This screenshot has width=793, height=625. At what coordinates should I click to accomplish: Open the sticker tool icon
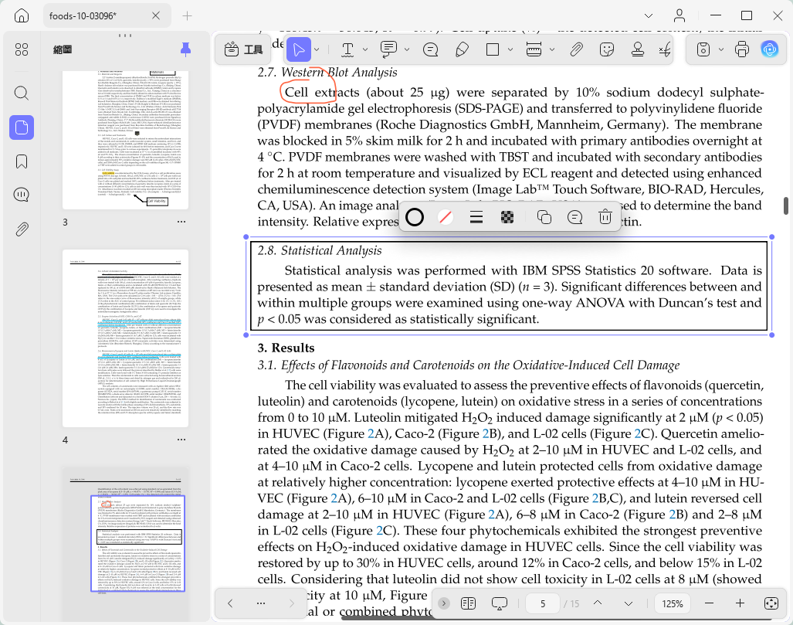point(606,49)
